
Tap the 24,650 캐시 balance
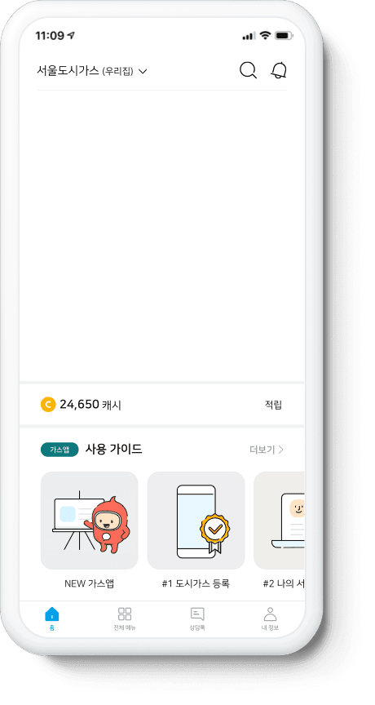tap(90, 405)
